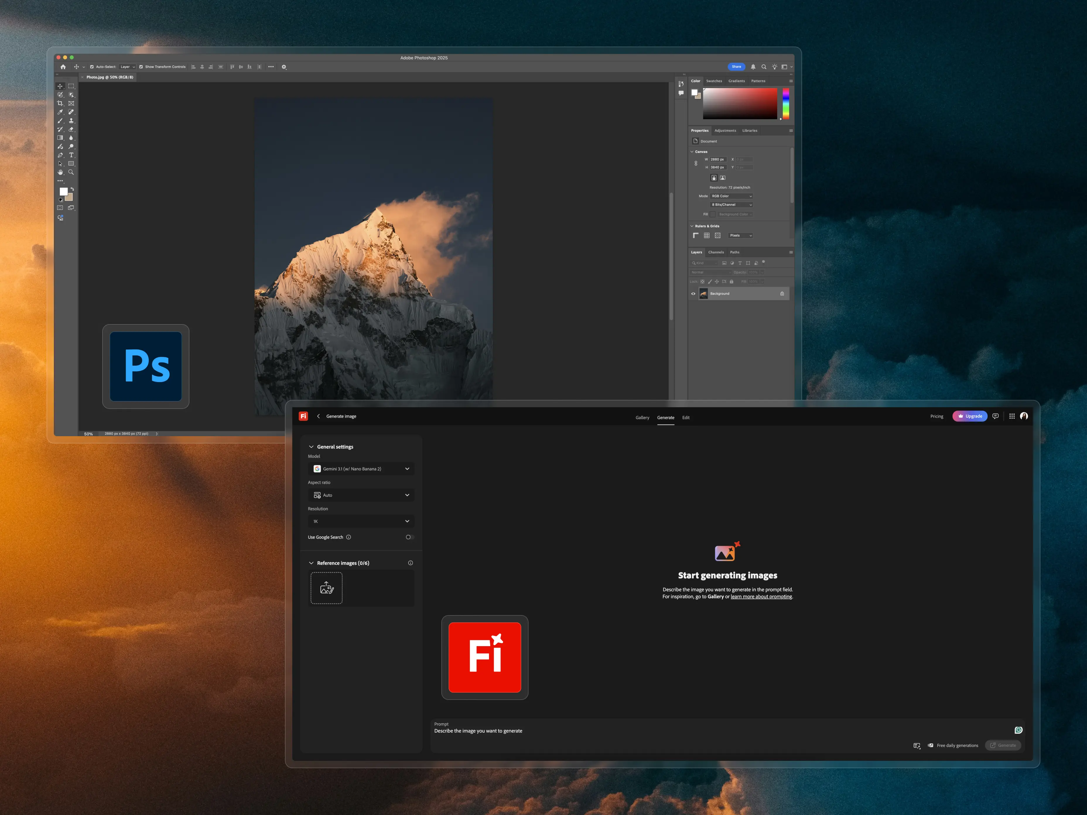
Task: Open the Firefly Gallery tab
Action: tap(642, 417)
